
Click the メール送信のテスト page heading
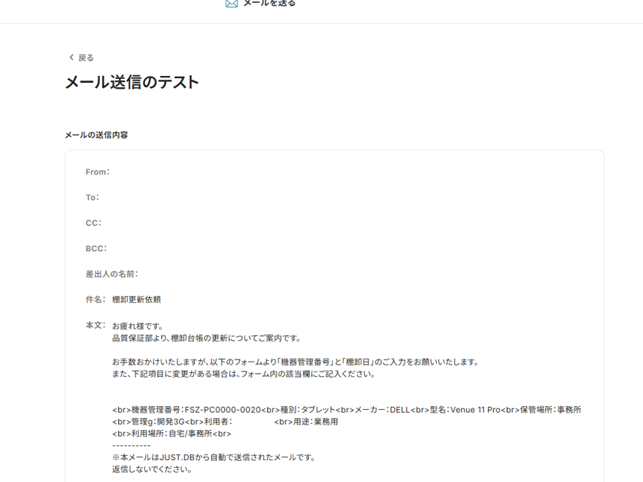coord(132,83)
